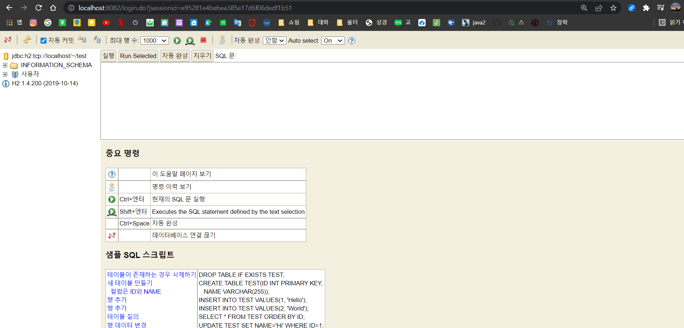This screenshot has width=684, height=328.
Task: Click 테이블이 존재하는 경우 삭제하기 sample link
Action: tap(151, 275)
